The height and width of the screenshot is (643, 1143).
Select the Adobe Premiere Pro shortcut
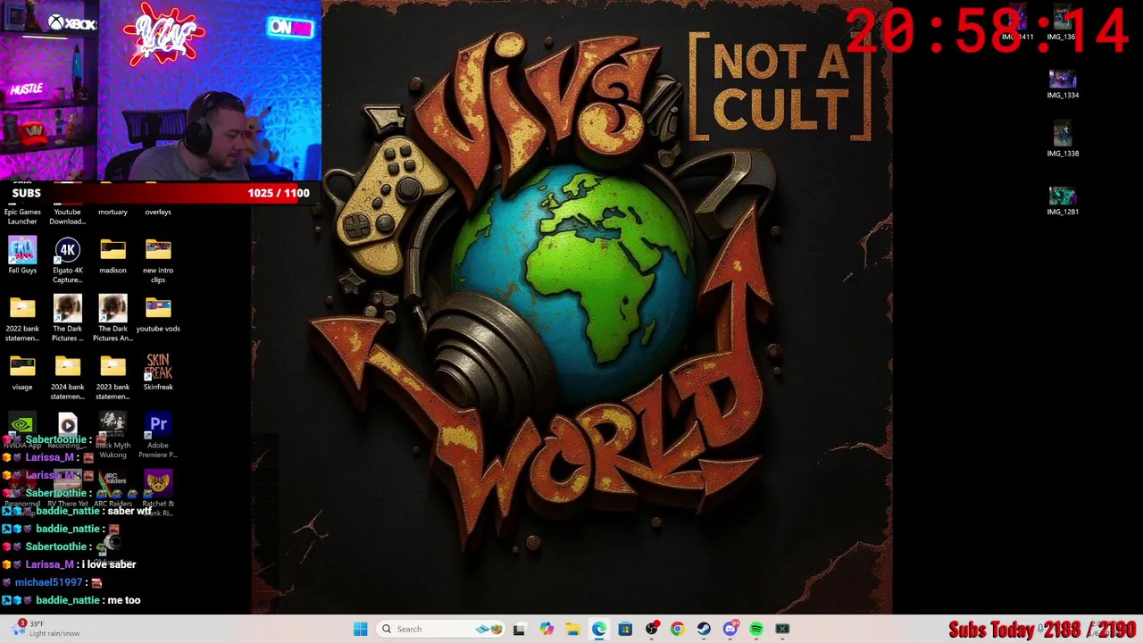pyautogui.click(x=158, y=435)
